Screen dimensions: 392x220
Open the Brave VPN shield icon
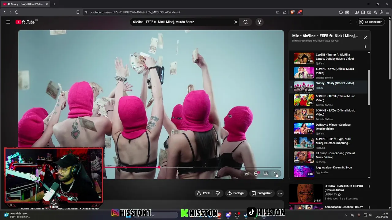pyautogui.click(x=381, y=12)
